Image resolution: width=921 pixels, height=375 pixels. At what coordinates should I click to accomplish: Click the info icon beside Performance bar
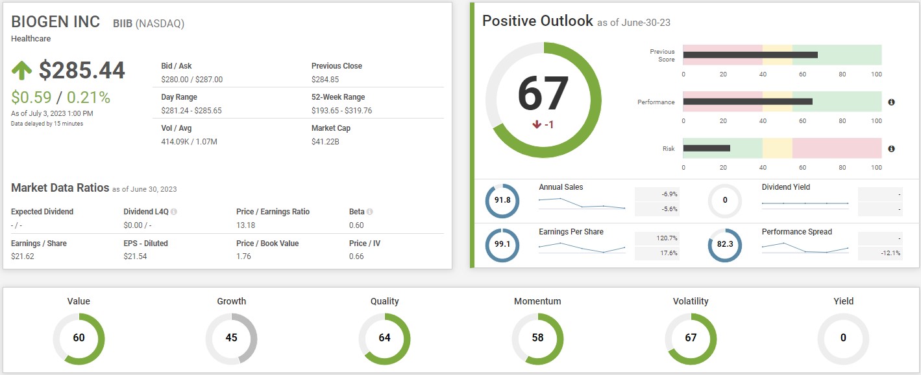[x=891, y=102]
